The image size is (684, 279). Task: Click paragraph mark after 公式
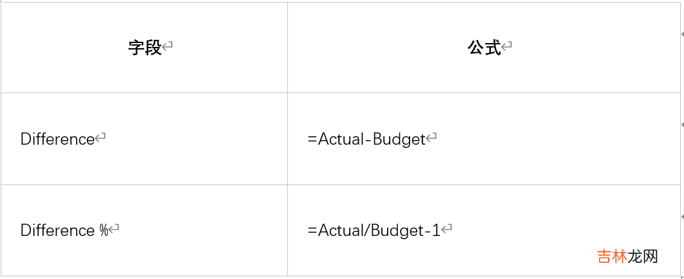(508, 47)
